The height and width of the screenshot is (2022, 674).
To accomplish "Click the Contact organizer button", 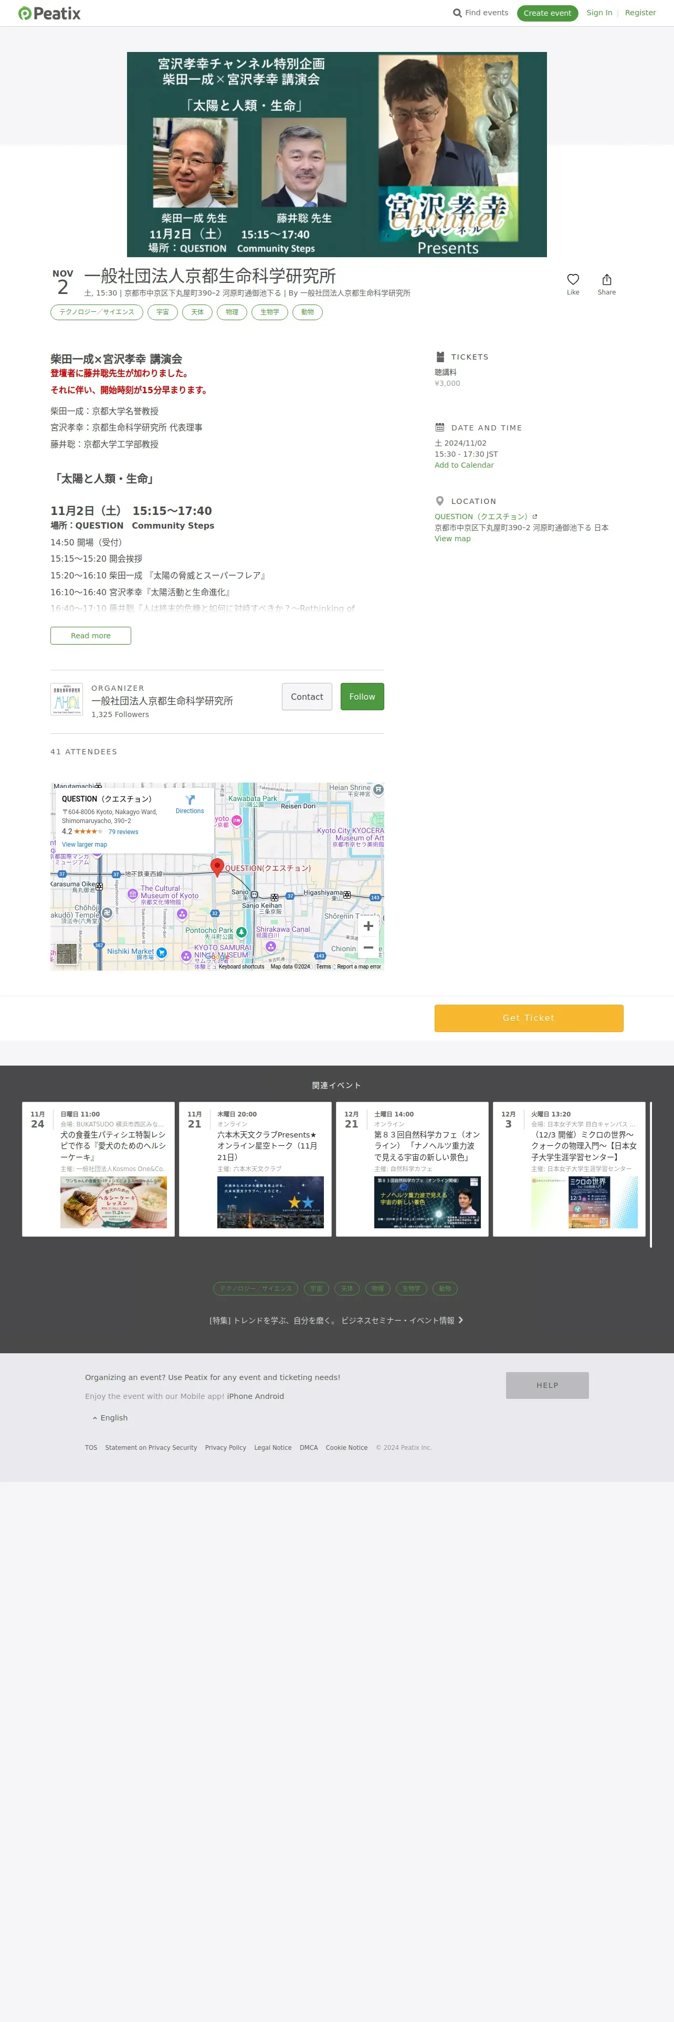I will pos(307,697).
